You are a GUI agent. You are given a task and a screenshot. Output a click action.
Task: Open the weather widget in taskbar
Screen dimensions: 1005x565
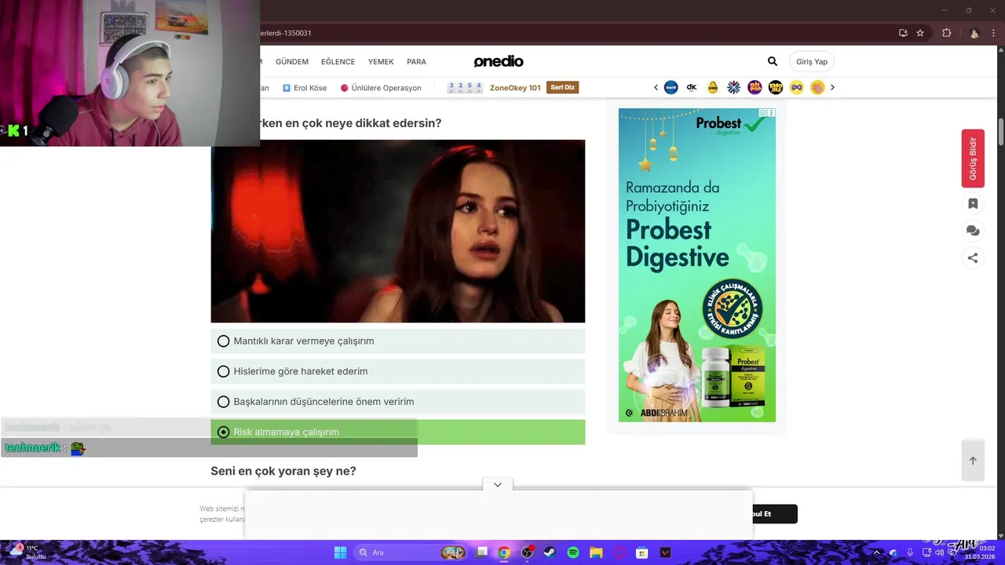point(28,552)
